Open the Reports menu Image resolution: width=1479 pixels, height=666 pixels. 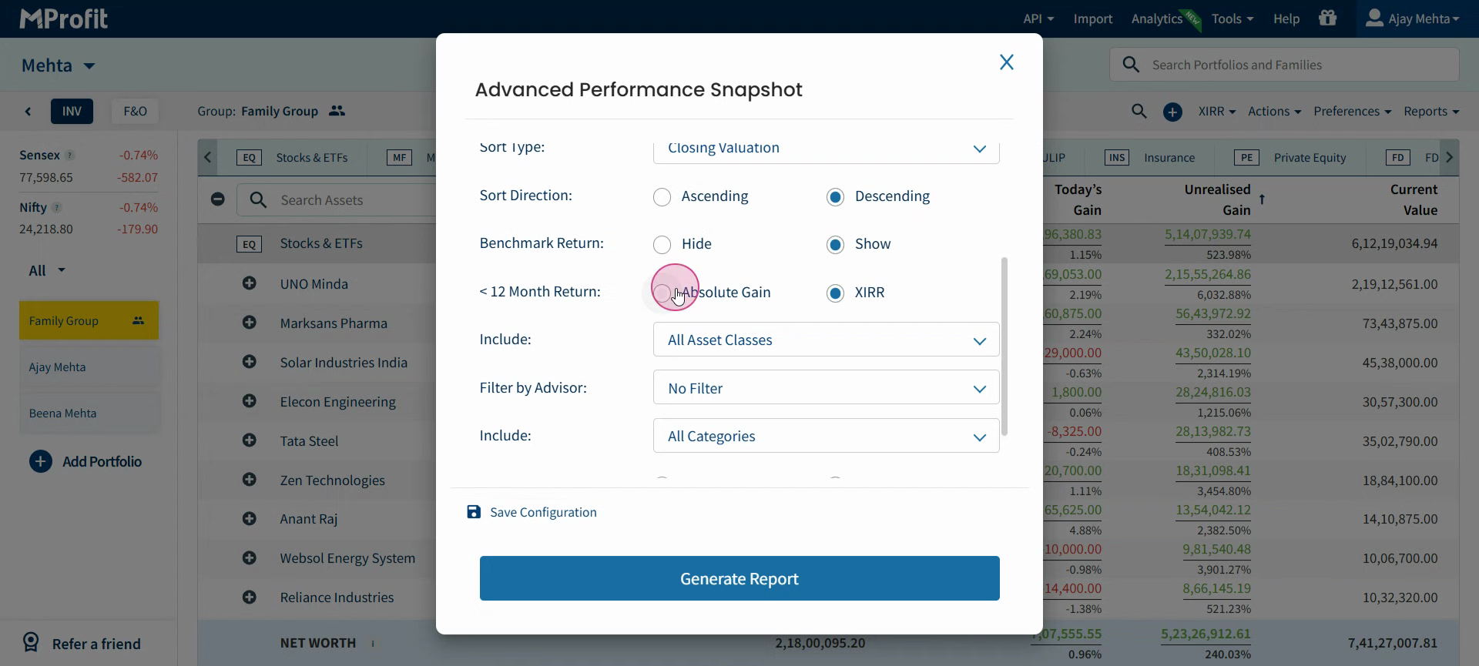click(1430, 112)
